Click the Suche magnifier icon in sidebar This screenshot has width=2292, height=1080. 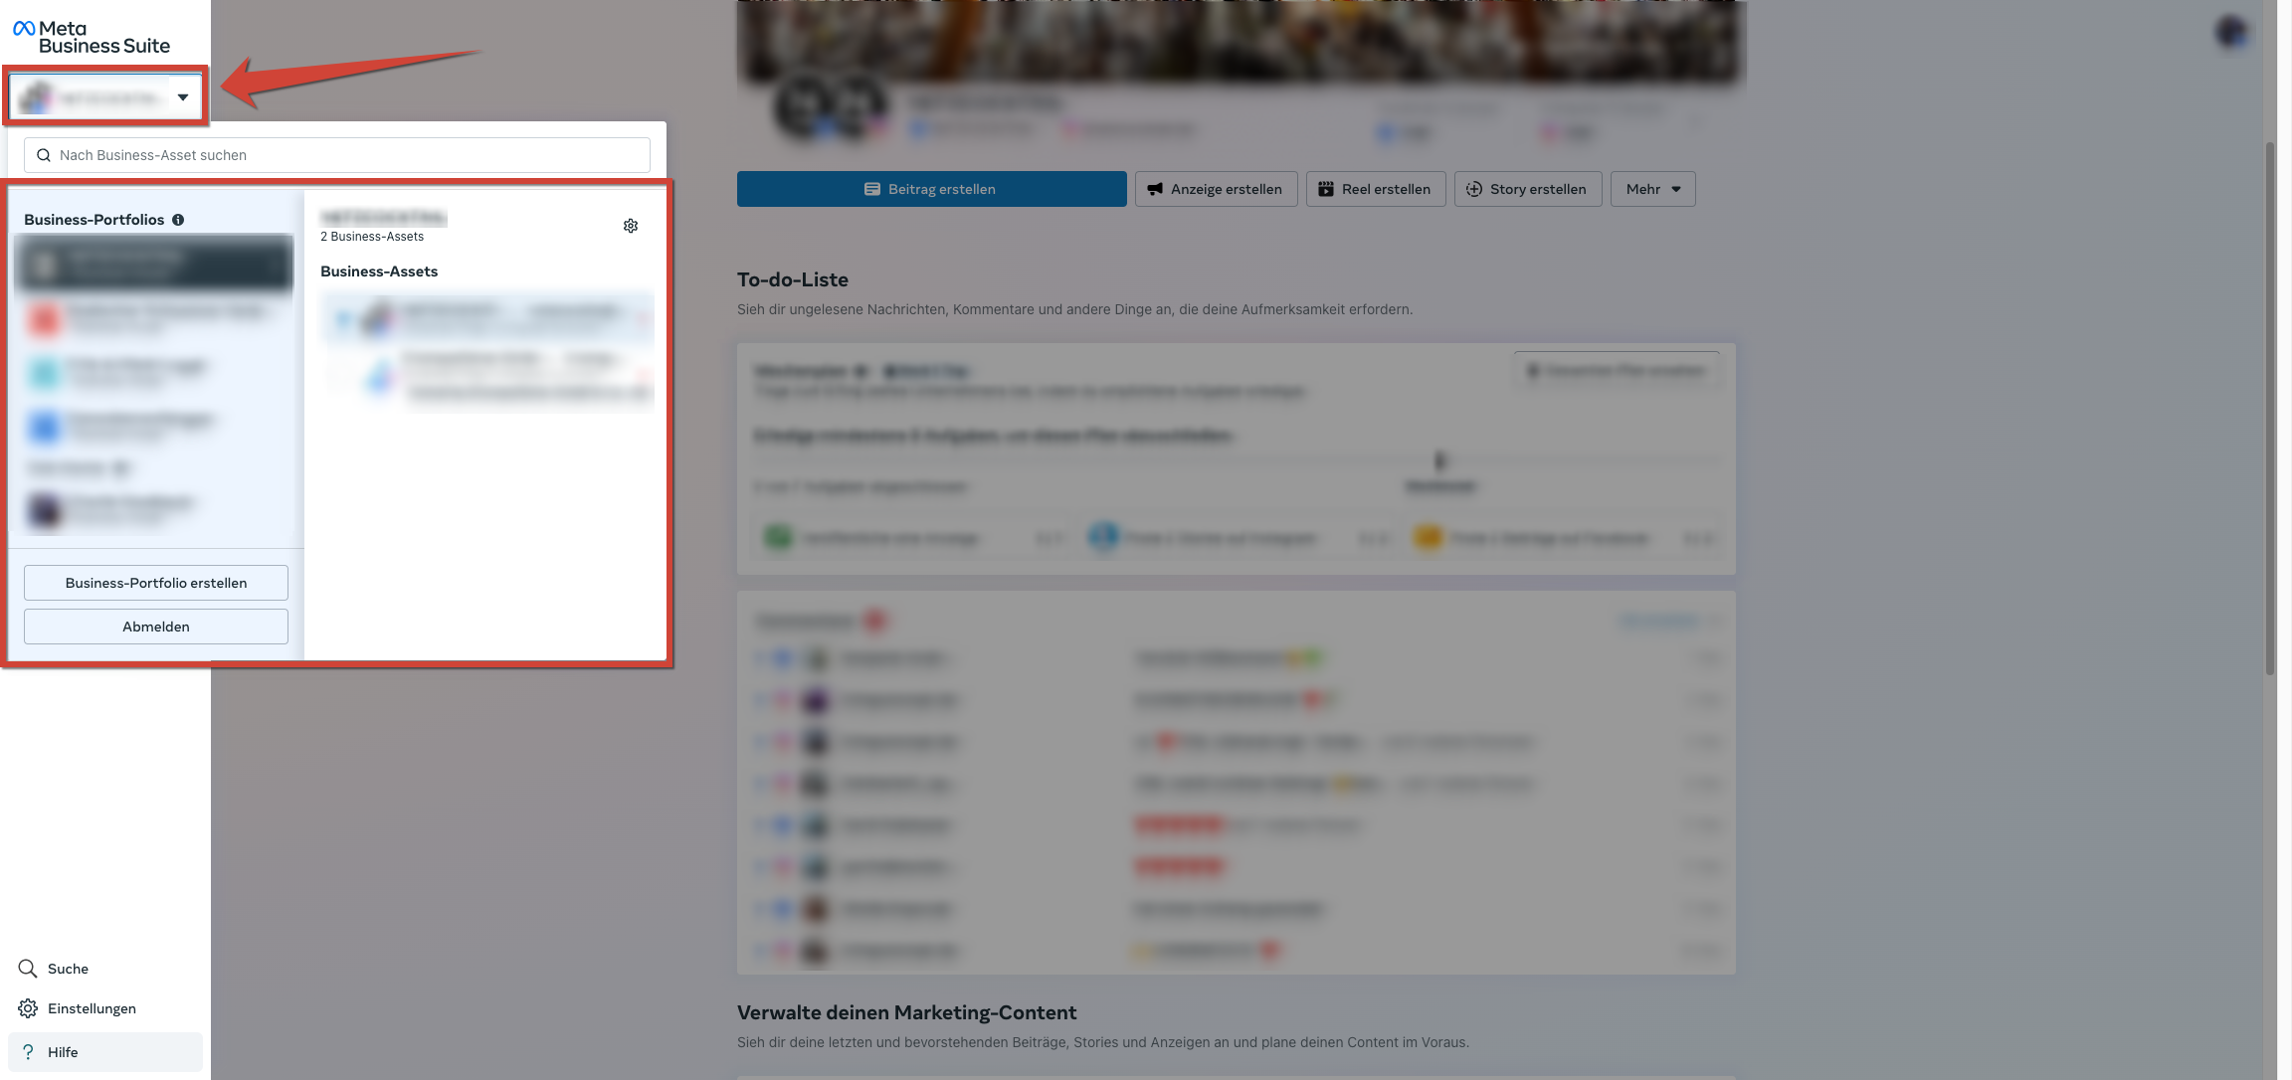coord(28,969)
